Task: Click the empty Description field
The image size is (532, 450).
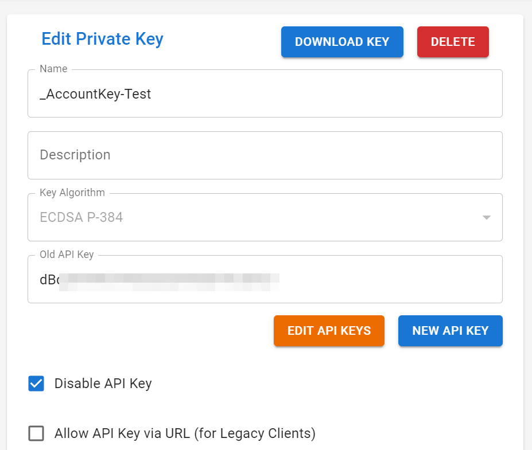Action: coord(230,155)
